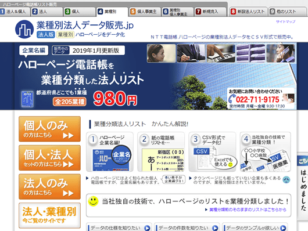Click the CSV file label icon
Image resolution: width=308 pixels, height=231 pixels.
coord(202,151)
